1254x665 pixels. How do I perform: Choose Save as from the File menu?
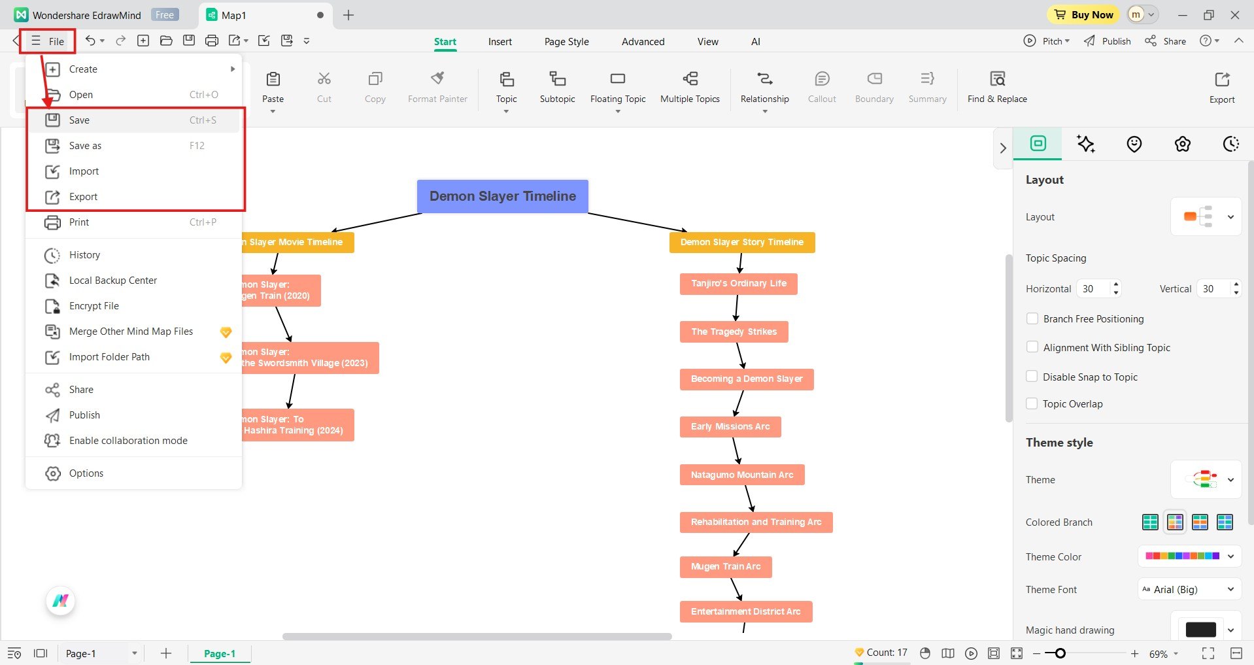coord(87,145)
